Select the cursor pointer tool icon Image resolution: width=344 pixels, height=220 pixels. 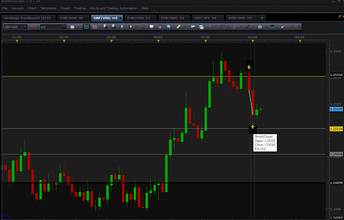click(122, 27)
